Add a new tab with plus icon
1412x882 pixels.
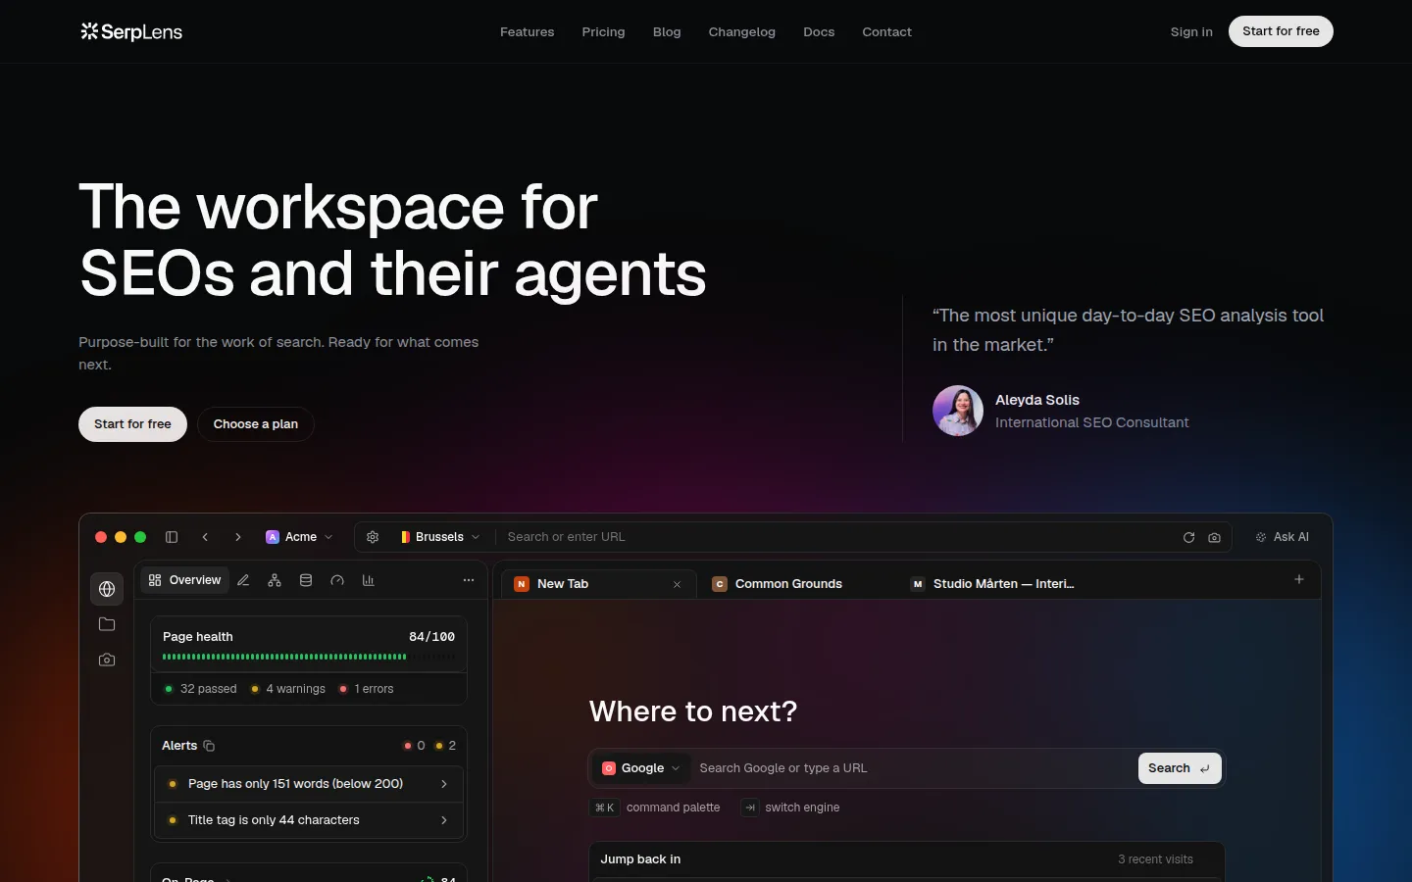click(1299, 579)
